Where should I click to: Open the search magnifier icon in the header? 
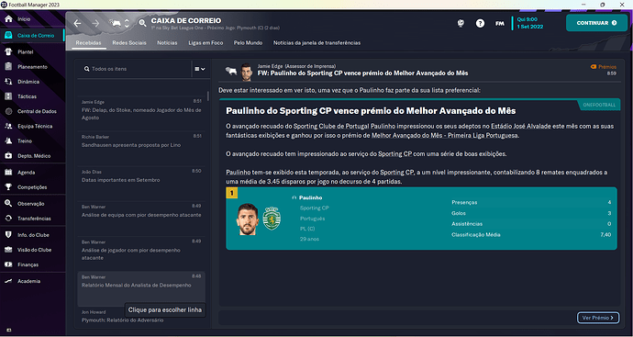[142, 24]
